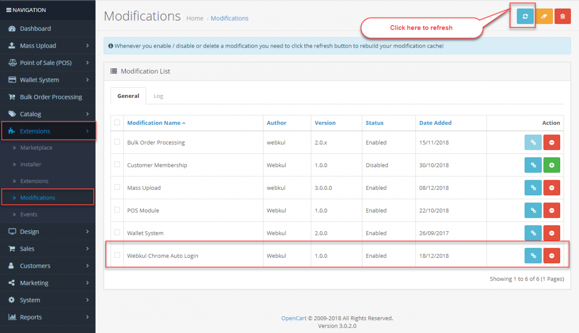Disable the POS Module modification
Image resolution: width=579 pixels, height=333 pixels.
pos(551,211)
